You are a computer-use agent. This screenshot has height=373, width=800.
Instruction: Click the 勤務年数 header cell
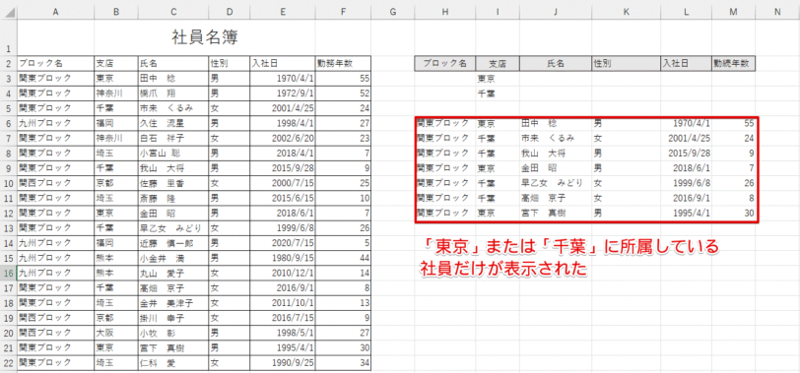pyautogui.click(x=343, y=64)
